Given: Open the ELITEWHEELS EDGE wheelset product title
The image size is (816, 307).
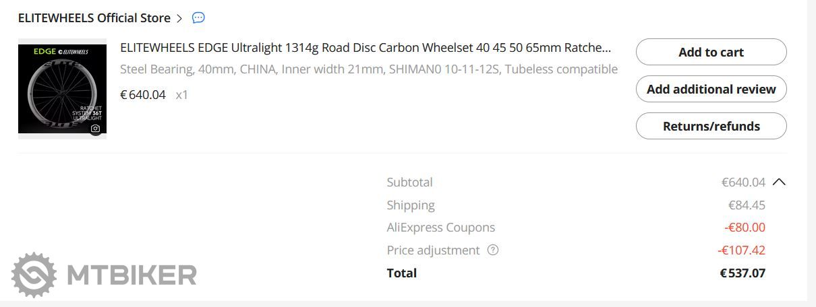Looking at the screenshot, I should 366,48.
